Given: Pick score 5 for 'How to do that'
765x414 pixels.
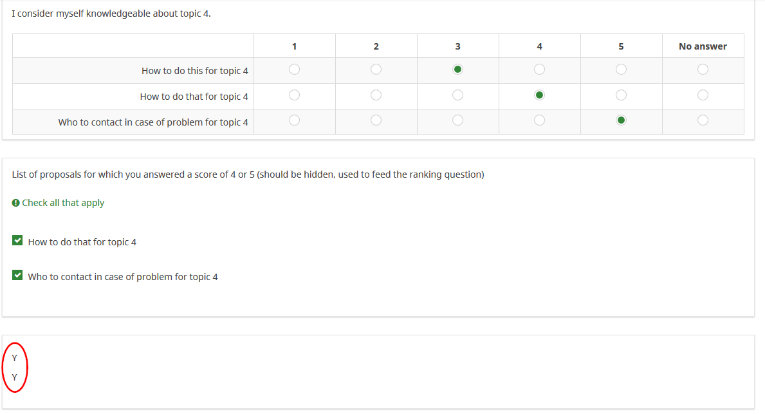Looking at the screenshot, I should (x=621, y=95).
